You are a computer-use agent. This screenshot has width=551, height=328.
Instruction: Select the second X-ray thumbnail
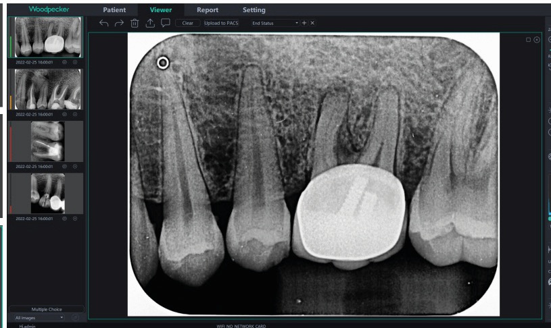point(47,89)
